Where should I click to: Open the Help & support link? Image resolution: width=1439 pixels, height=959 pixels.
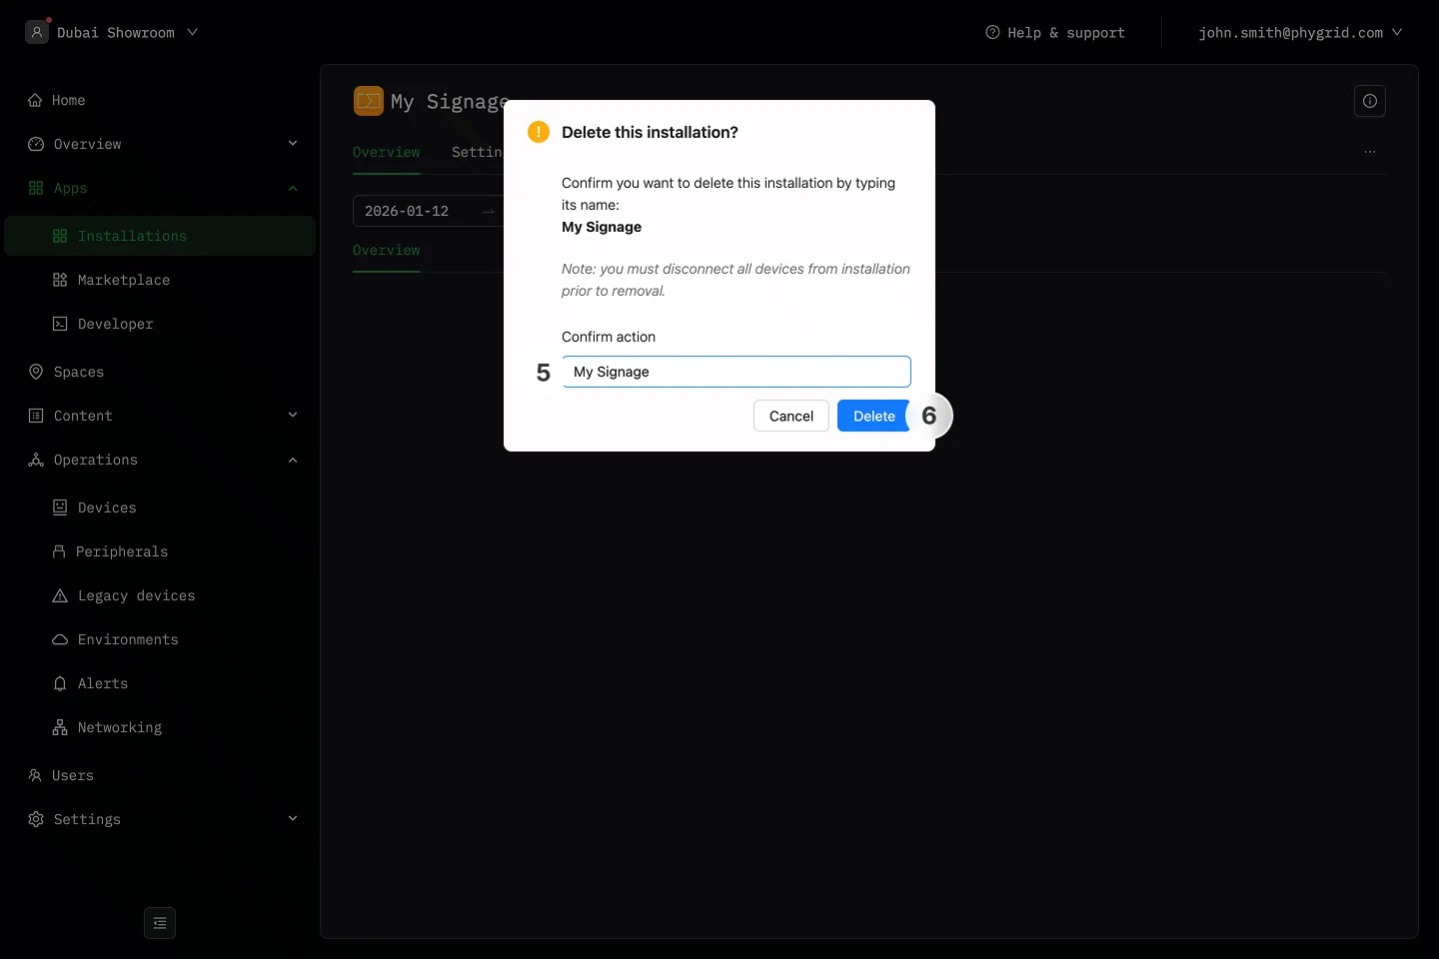[x=1055, y=32]
